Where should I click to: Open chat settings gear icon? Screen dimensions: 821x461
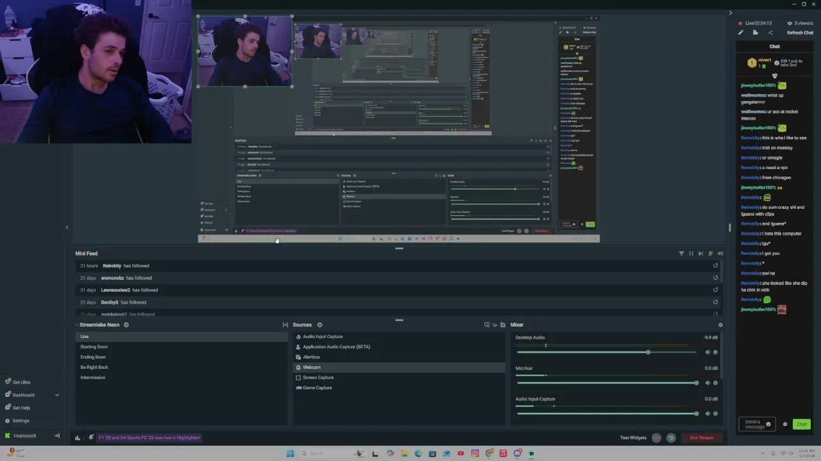click(784, 425)
